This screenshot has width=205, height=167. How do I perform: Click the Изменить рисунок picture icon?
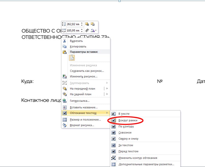click(65, 76)
